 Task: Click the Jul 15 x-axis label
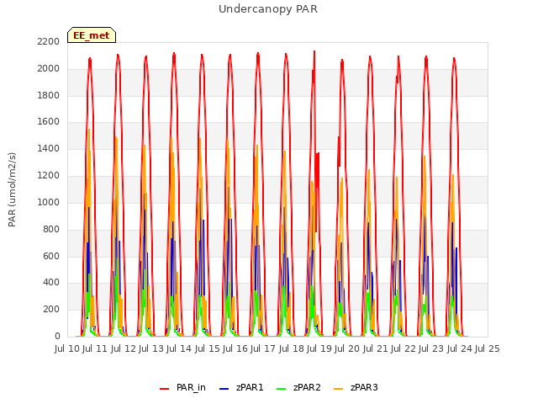coord(208,349)
